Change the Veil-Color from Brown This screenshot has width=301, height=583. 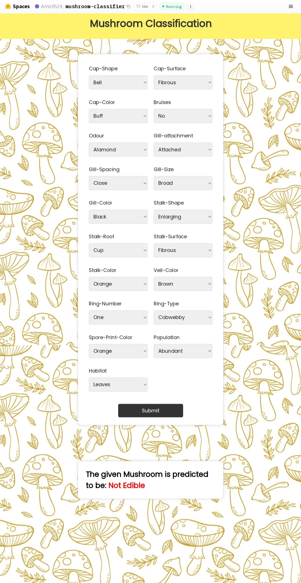(x=183, y=284)
